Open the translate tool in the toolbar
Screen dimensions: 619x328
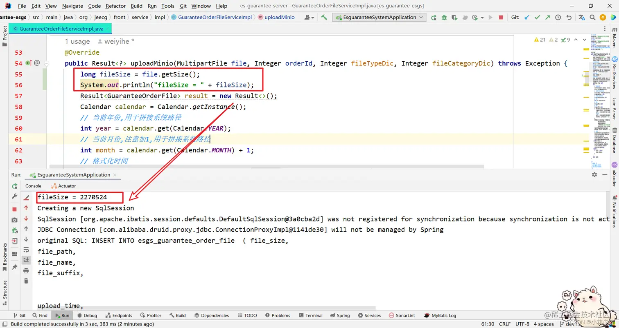582,17
